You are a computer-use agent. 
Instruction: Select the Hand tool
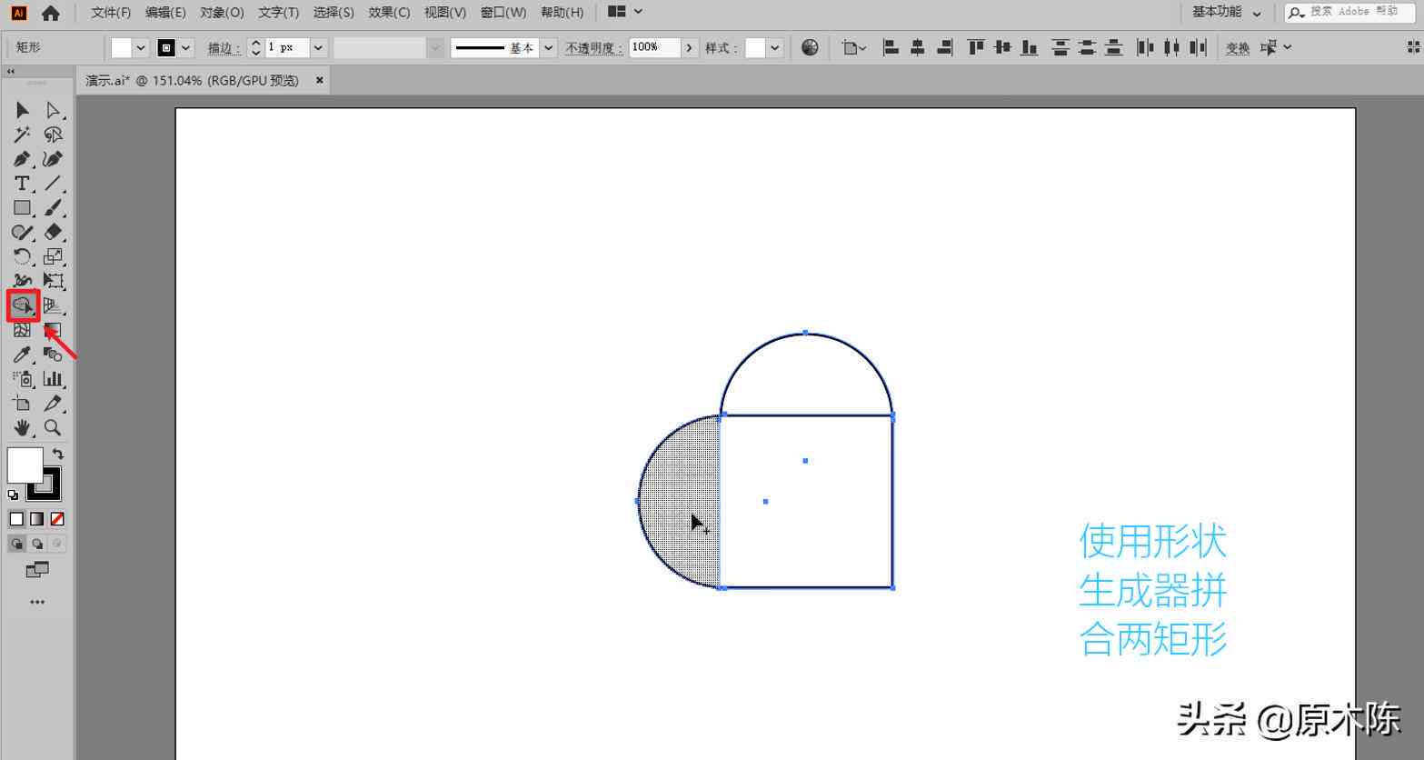(x=23, y=427)
